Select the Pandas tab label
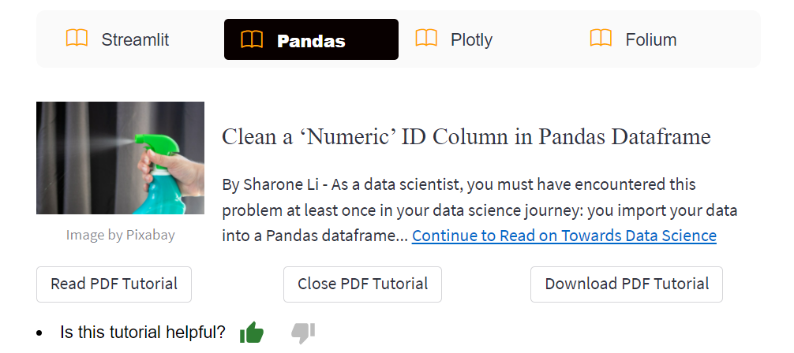The width and height of the screenshot is (794, 353). pos(311,40)
